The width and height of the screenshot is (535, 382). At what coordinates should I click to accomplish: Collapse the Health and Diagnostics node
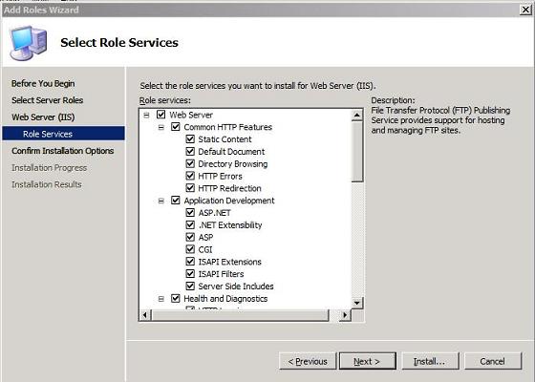[x=161, y=299]
